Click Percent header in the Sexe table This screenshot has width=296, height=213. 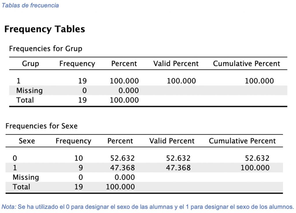120,141
